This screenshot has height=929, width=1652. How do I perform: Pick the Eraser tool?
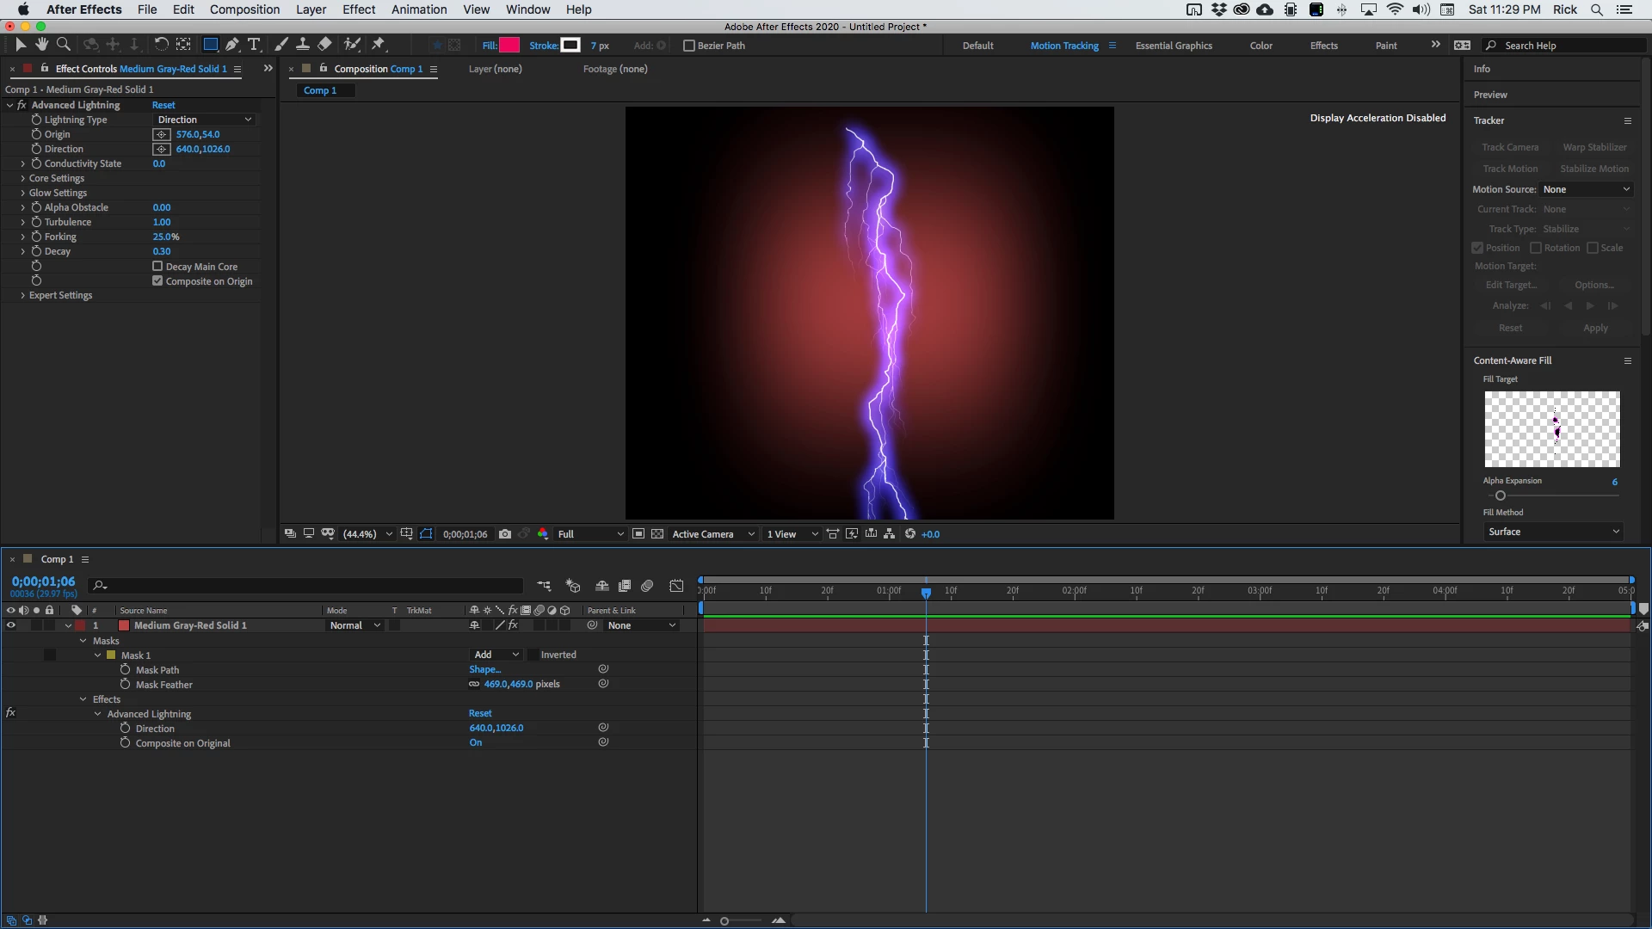pos(324,45)
